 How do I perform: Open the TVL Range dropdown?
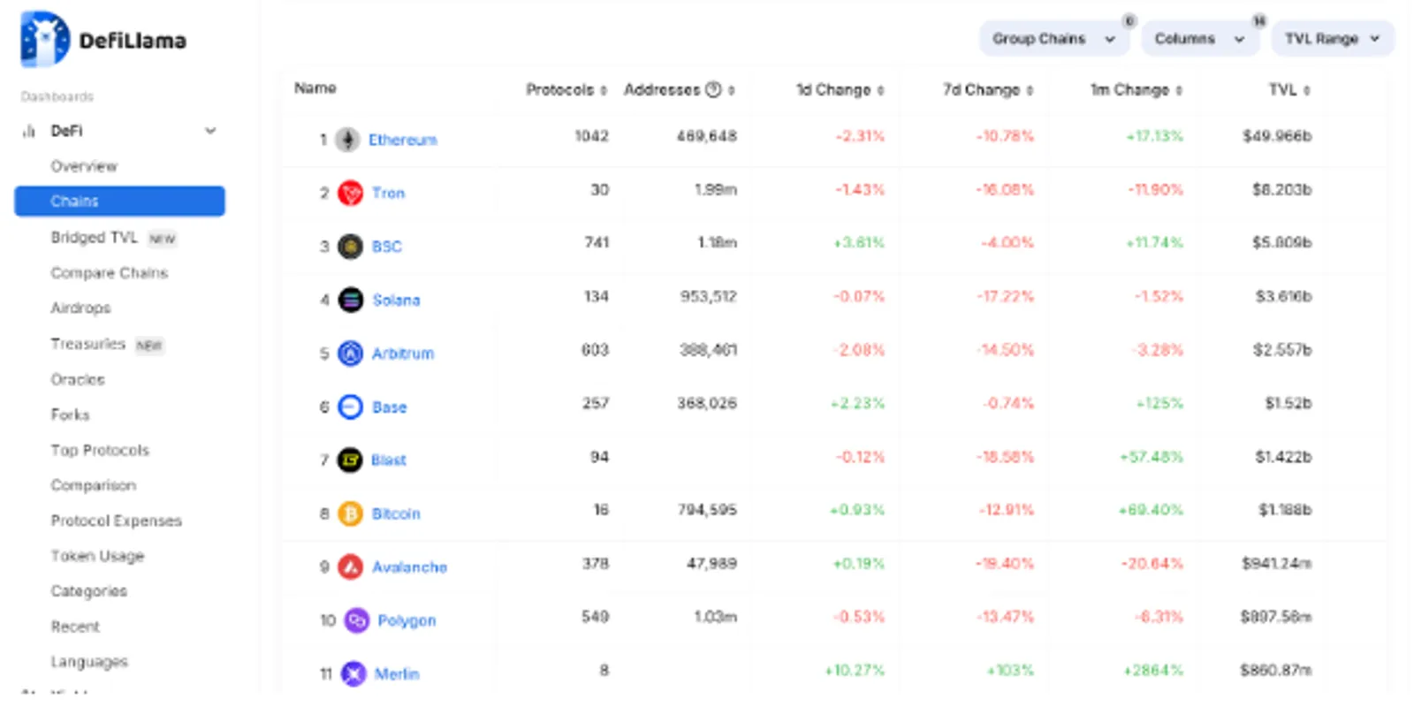pos(1333,39)
